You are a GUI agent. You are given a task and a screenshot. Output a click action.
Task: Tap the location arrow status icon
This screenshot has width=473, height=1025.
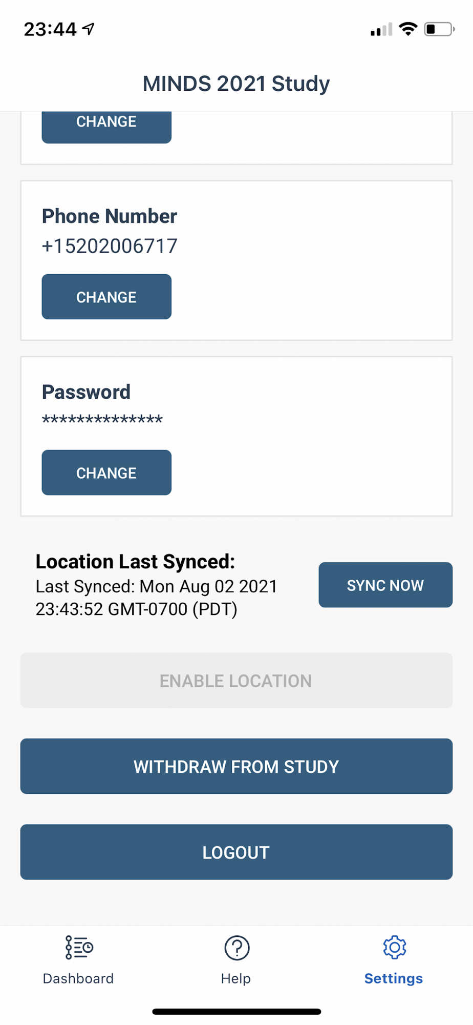89,29
